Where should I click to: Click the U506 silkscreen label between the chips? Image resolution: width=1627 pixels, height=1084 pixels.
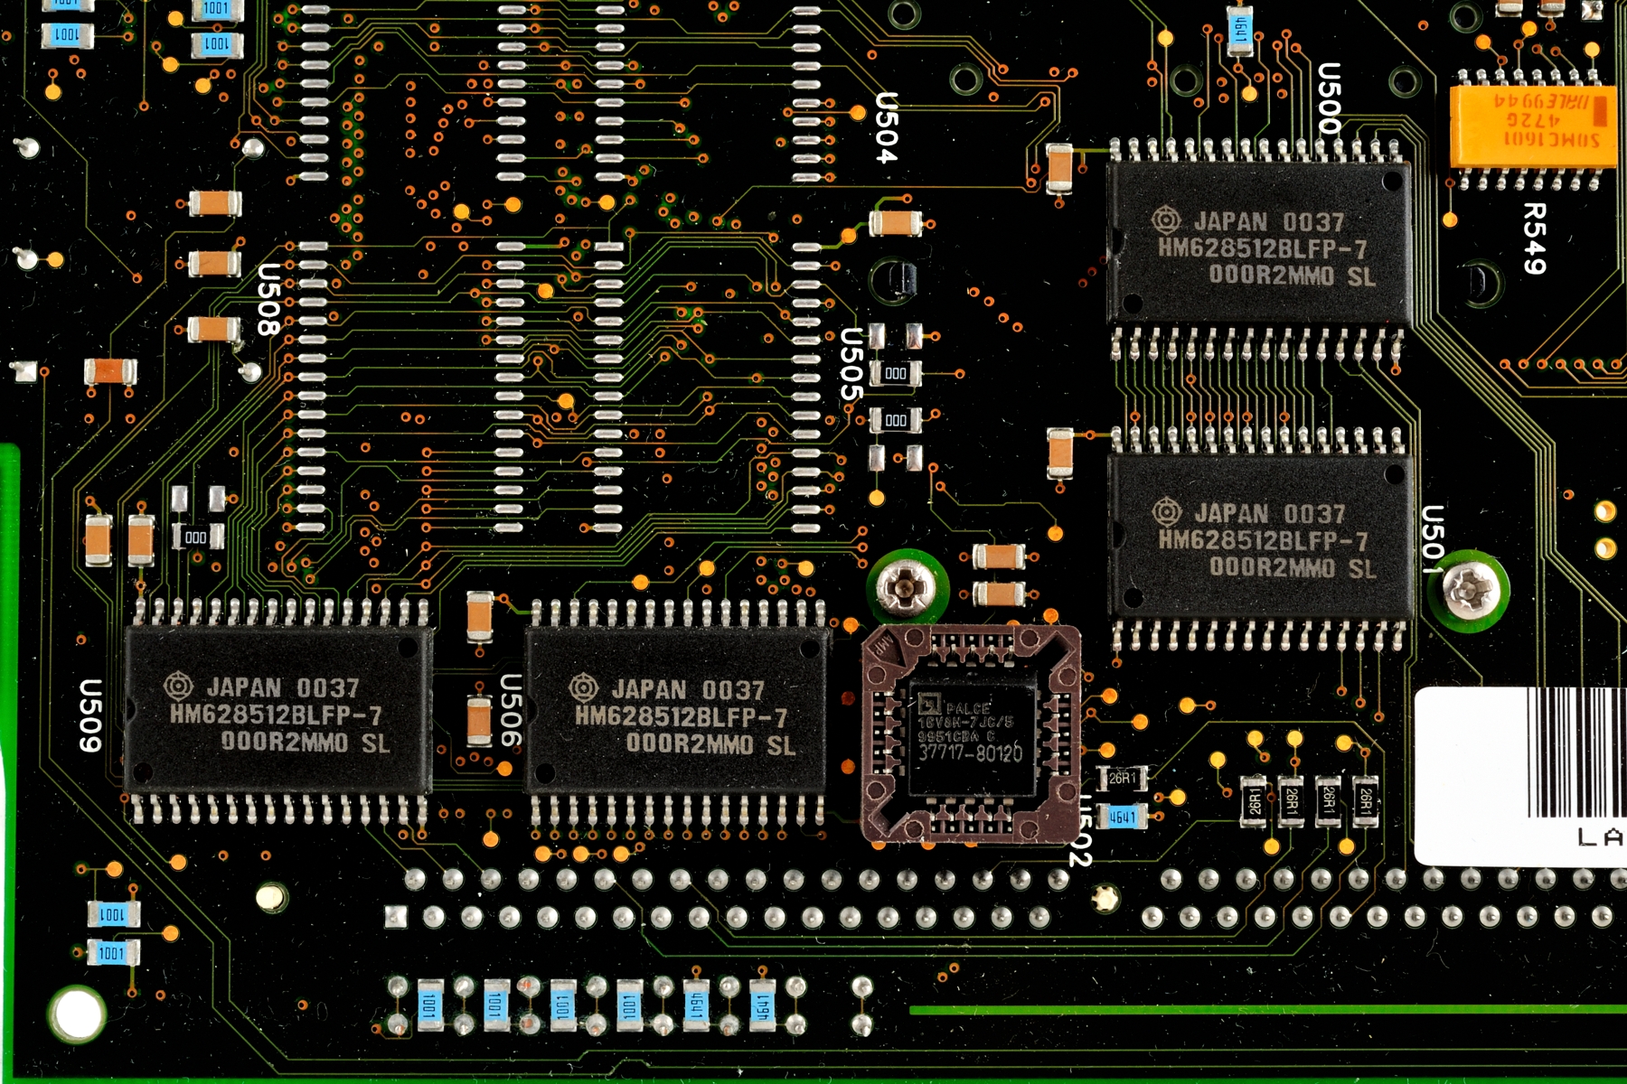coord(511,710)
